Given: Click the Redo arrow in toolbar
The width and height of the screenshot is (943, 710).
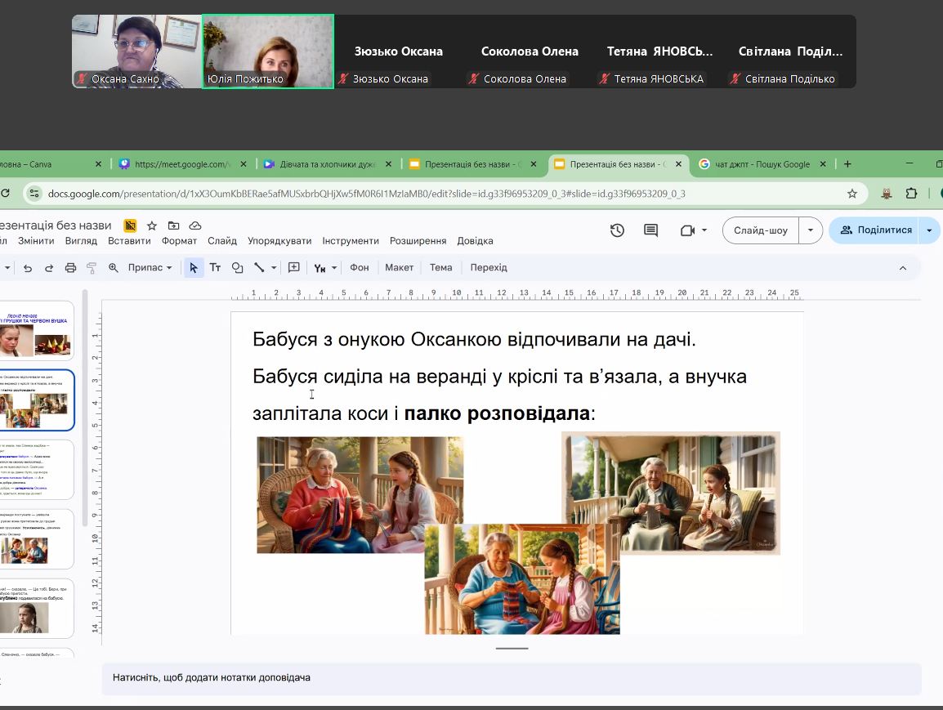Looking at the screenshot, I should [x=49, y=268].
